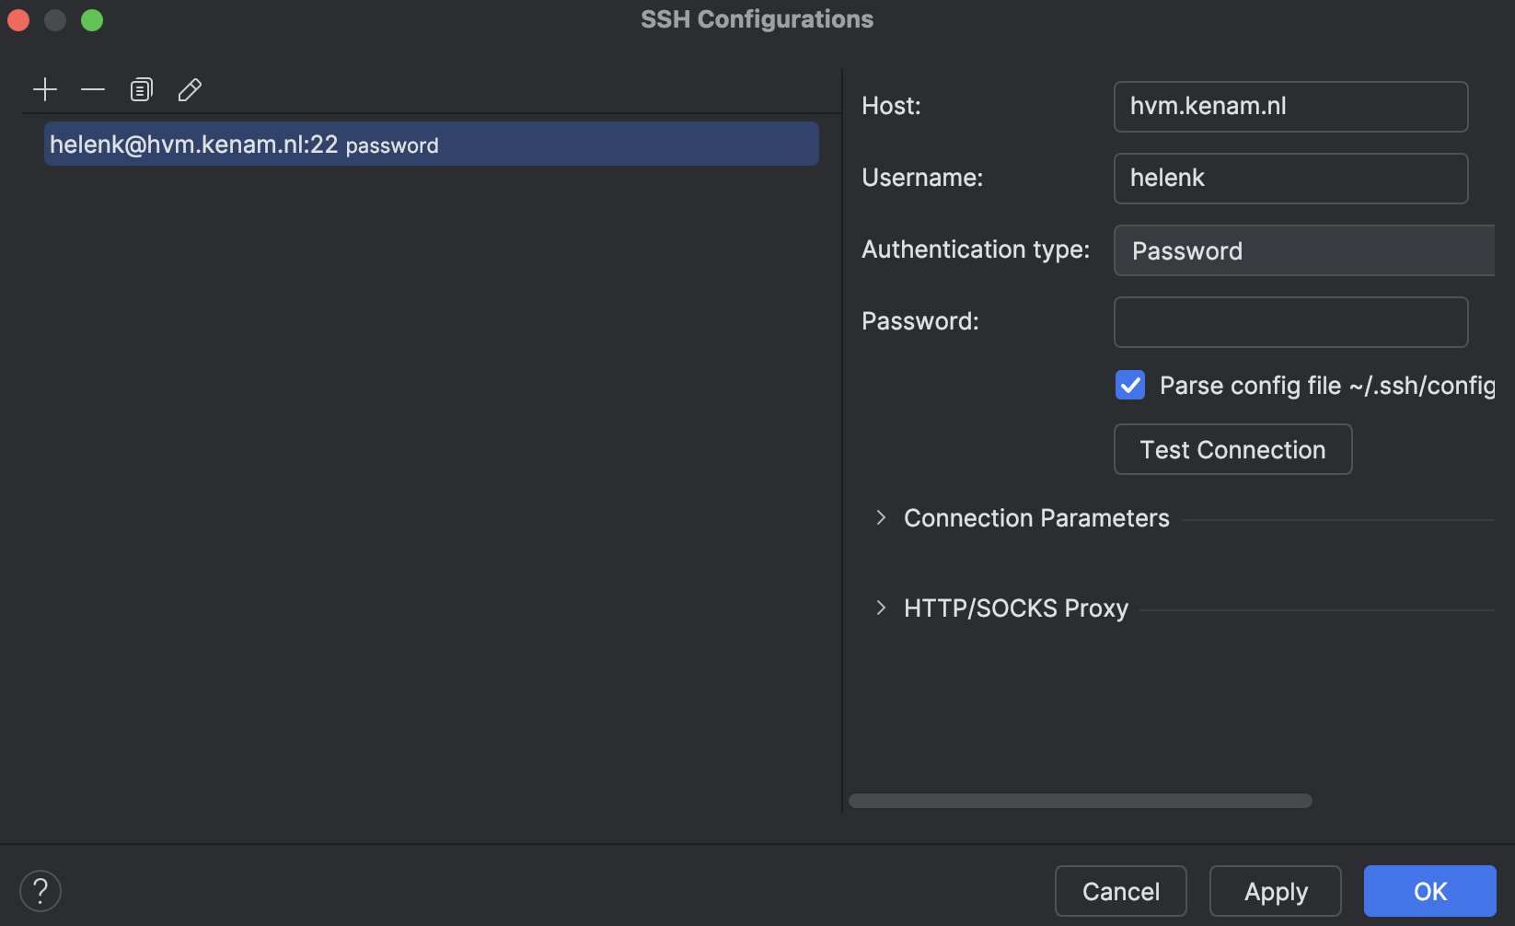Remove the selected SSH configuration
1515x926 pixels.
click(x=93, y=89)
